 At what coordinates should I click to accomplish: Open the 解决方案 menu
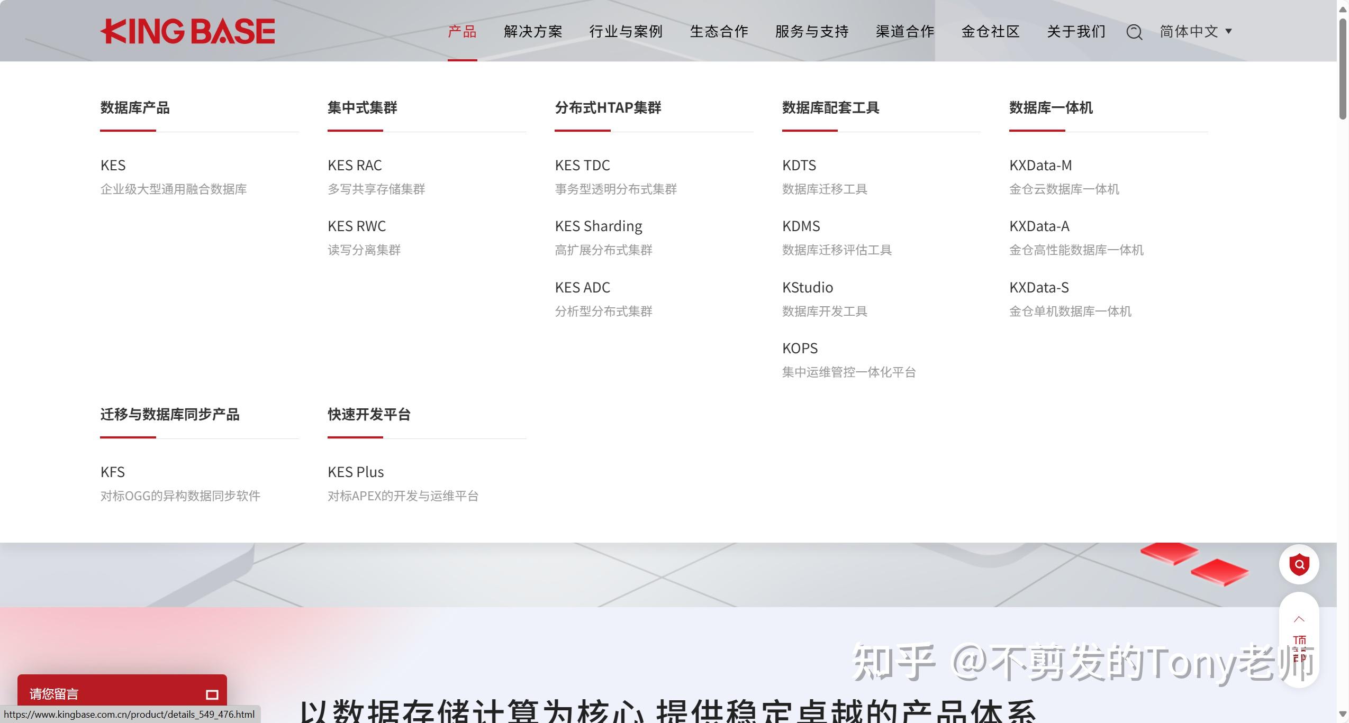click(x=533, y=32)
